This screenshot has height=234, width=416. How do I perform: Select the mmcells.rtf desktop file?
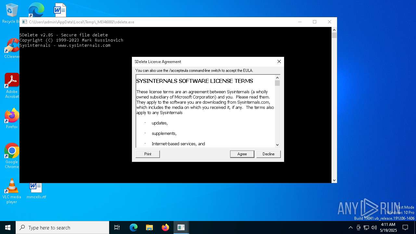(x=36, y=190)
